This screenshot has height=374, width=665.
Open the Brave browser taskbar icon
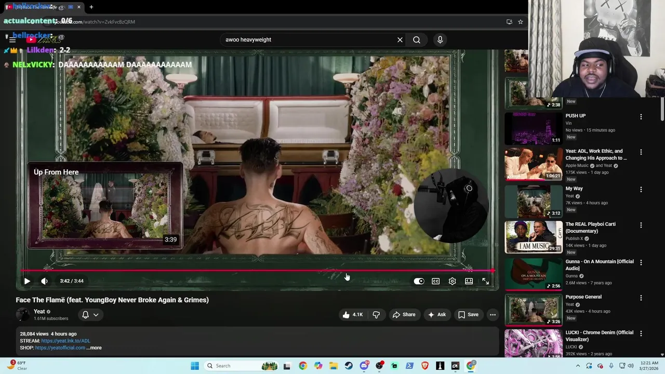click(425, 366)
